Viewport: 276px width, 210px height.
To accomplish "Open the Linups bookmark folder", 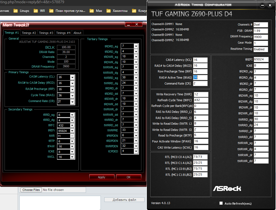I will tap(21, 11).
